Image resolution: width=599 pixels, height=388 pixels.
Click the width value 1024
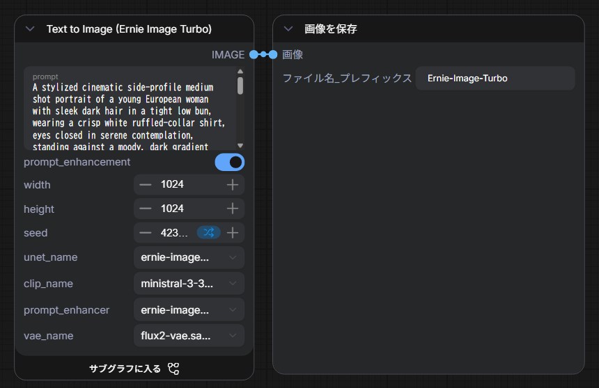(x=172, y=184)
